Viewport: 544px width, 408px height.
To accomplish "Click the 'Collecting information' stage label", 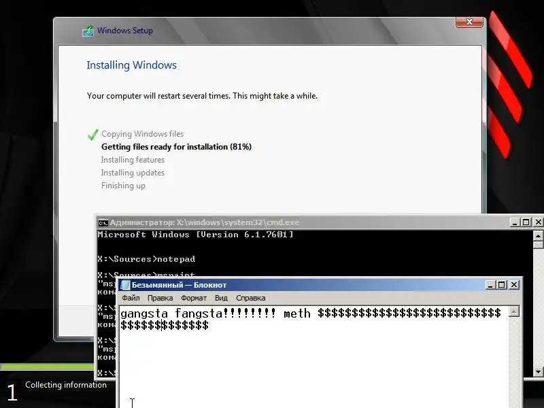I will click(x=66, y=385).
